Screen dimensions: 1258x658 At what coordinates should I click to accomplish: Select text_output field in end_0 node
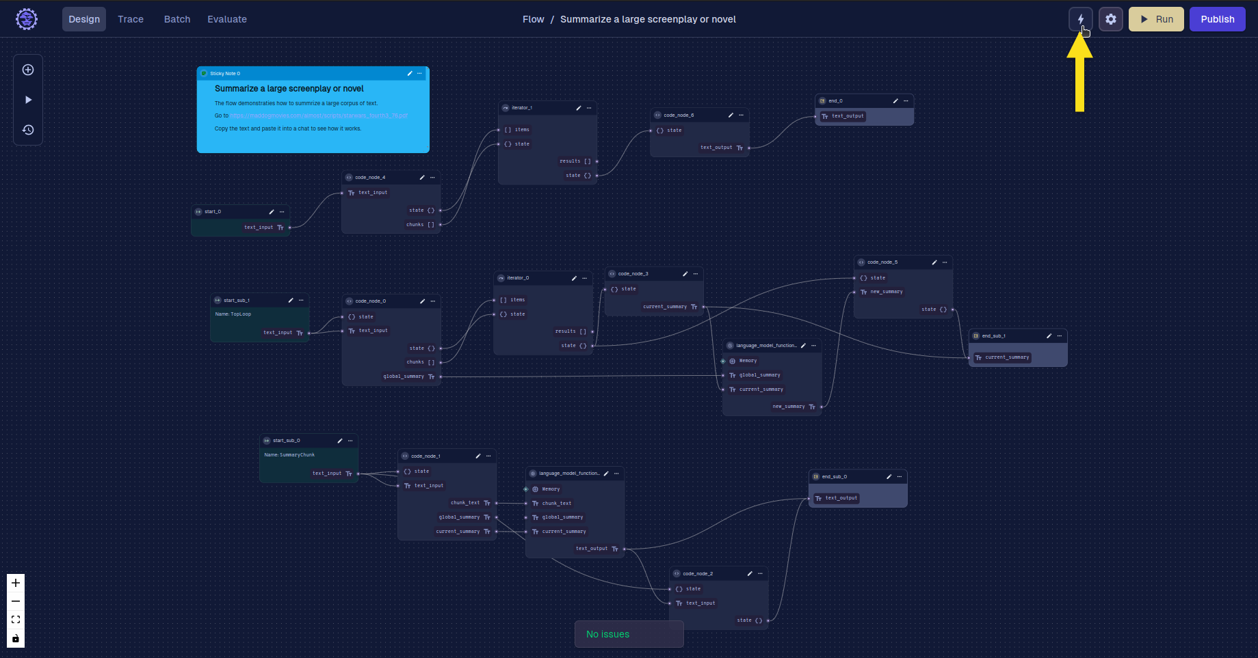pyautogui.click(x=843, y=116)
